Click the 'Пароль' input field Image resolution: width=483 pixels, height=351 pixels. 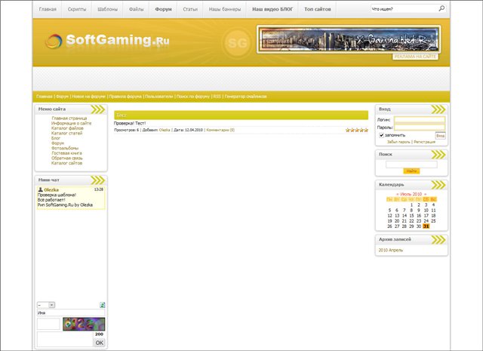[420, 128]
